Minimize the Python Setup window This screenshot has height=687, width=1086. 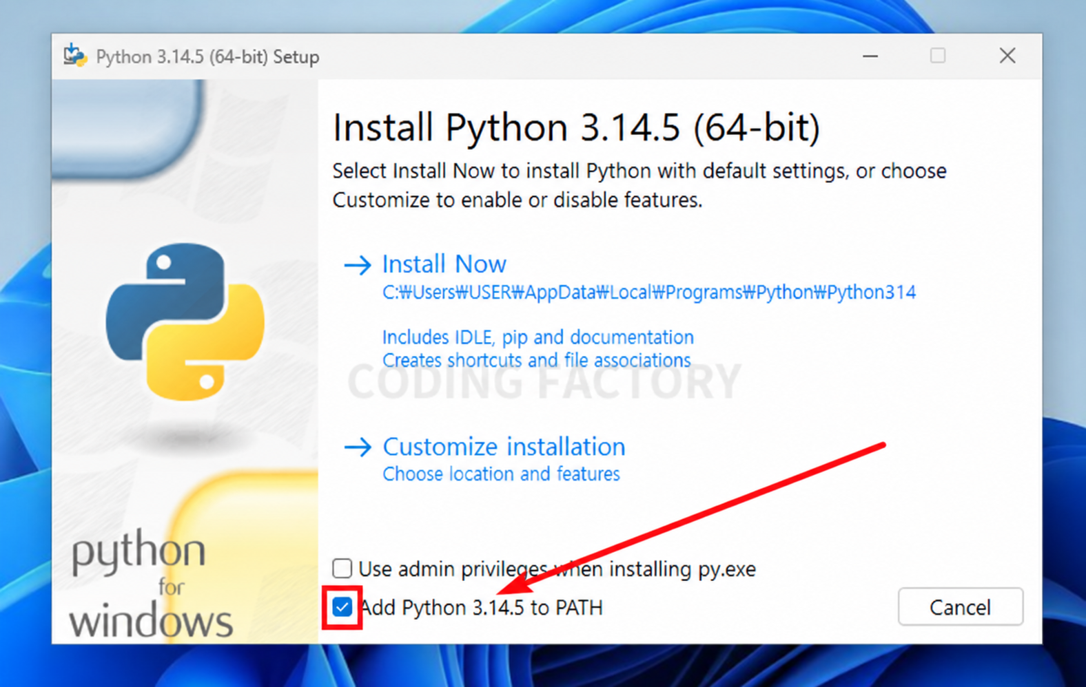870,56
